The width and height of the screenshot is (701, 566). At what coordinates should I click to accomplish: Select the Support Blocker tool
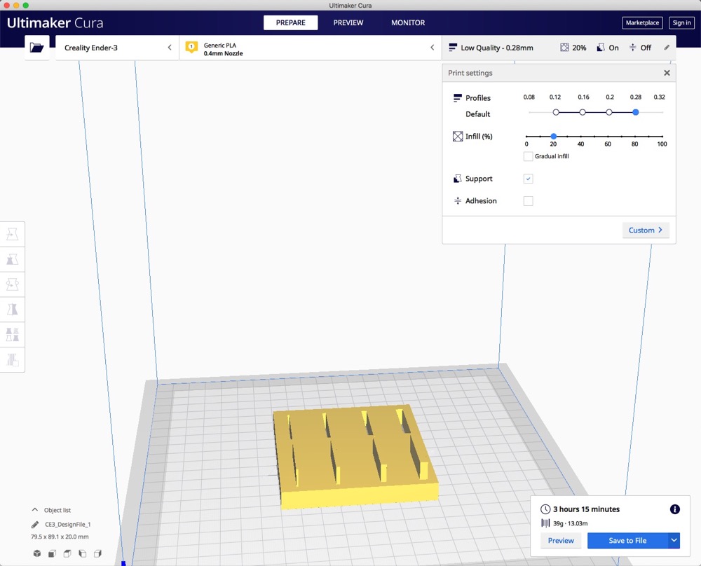[13, 359]
